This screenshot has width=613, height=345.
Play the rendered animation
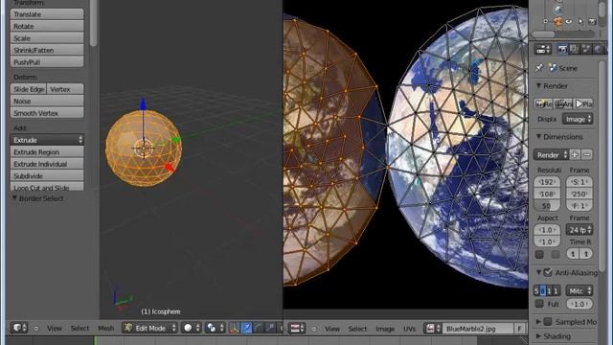click(x=583, y=103)
